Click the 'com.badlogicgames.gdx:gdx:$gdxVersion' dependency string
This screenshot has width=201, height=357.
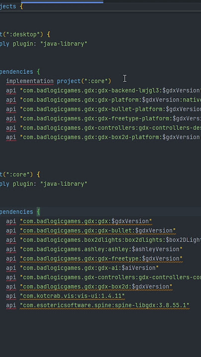click(86, 221)
